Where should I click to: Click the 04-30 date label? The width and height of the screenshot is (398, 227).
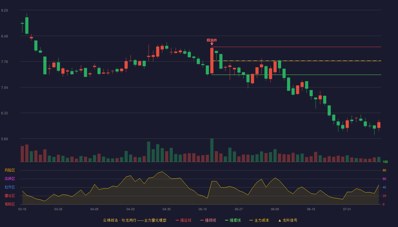point(167,209)
